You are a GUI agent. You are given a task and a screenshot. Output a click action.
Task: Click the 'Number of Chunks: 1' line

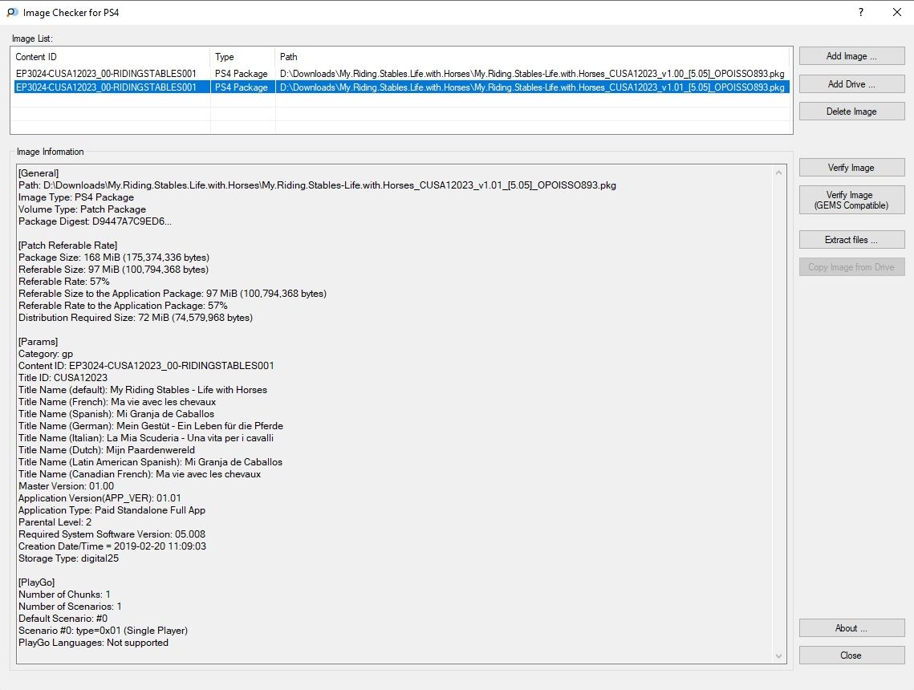[x=64, y=595]
